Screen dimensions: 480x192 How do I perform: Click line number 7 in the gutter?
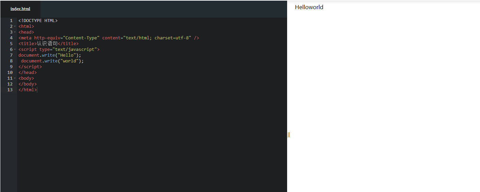click(x=11, y=55)
